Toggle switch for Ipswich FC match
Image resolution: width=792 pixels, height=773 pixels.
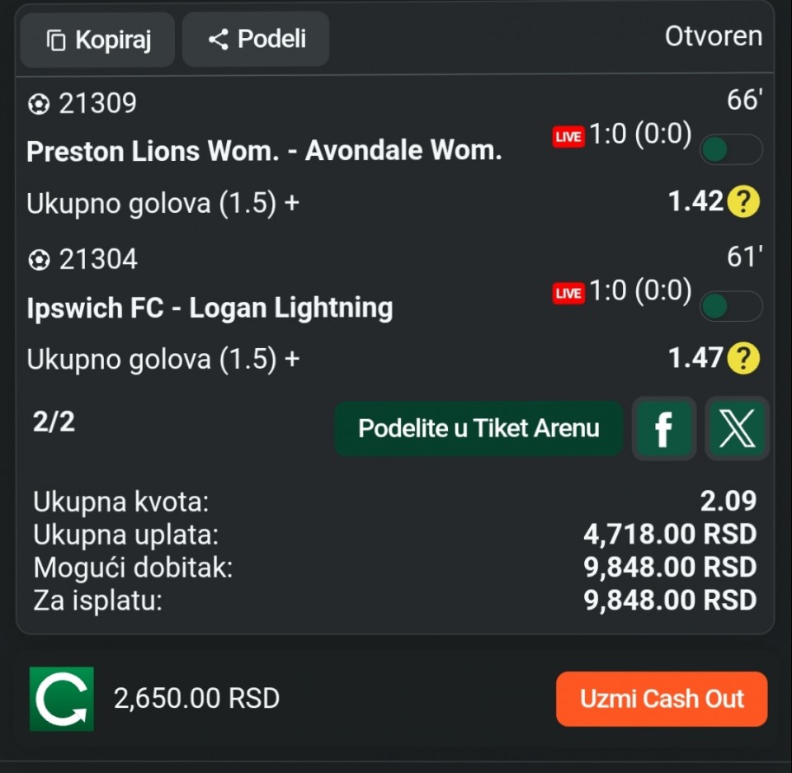point(730,306)
